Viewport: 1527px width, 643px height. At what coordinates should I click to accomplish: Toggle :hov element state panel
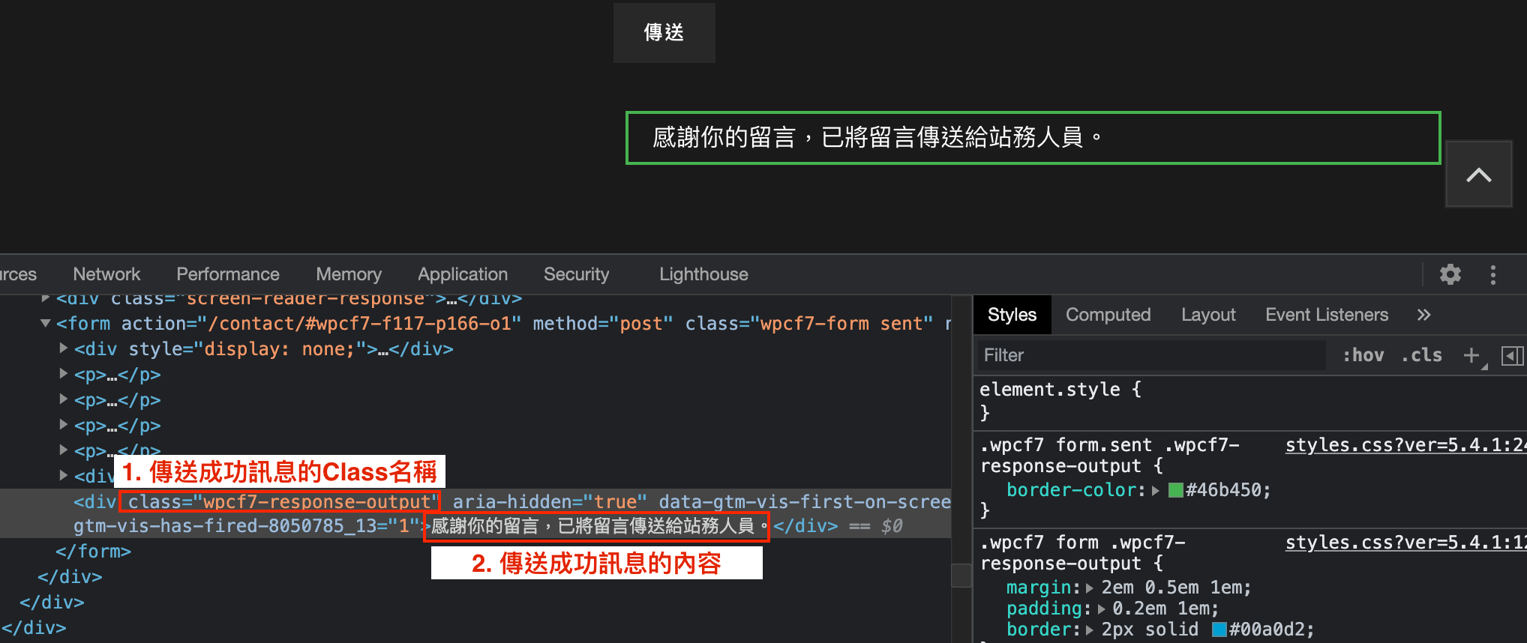(1363, 355)
